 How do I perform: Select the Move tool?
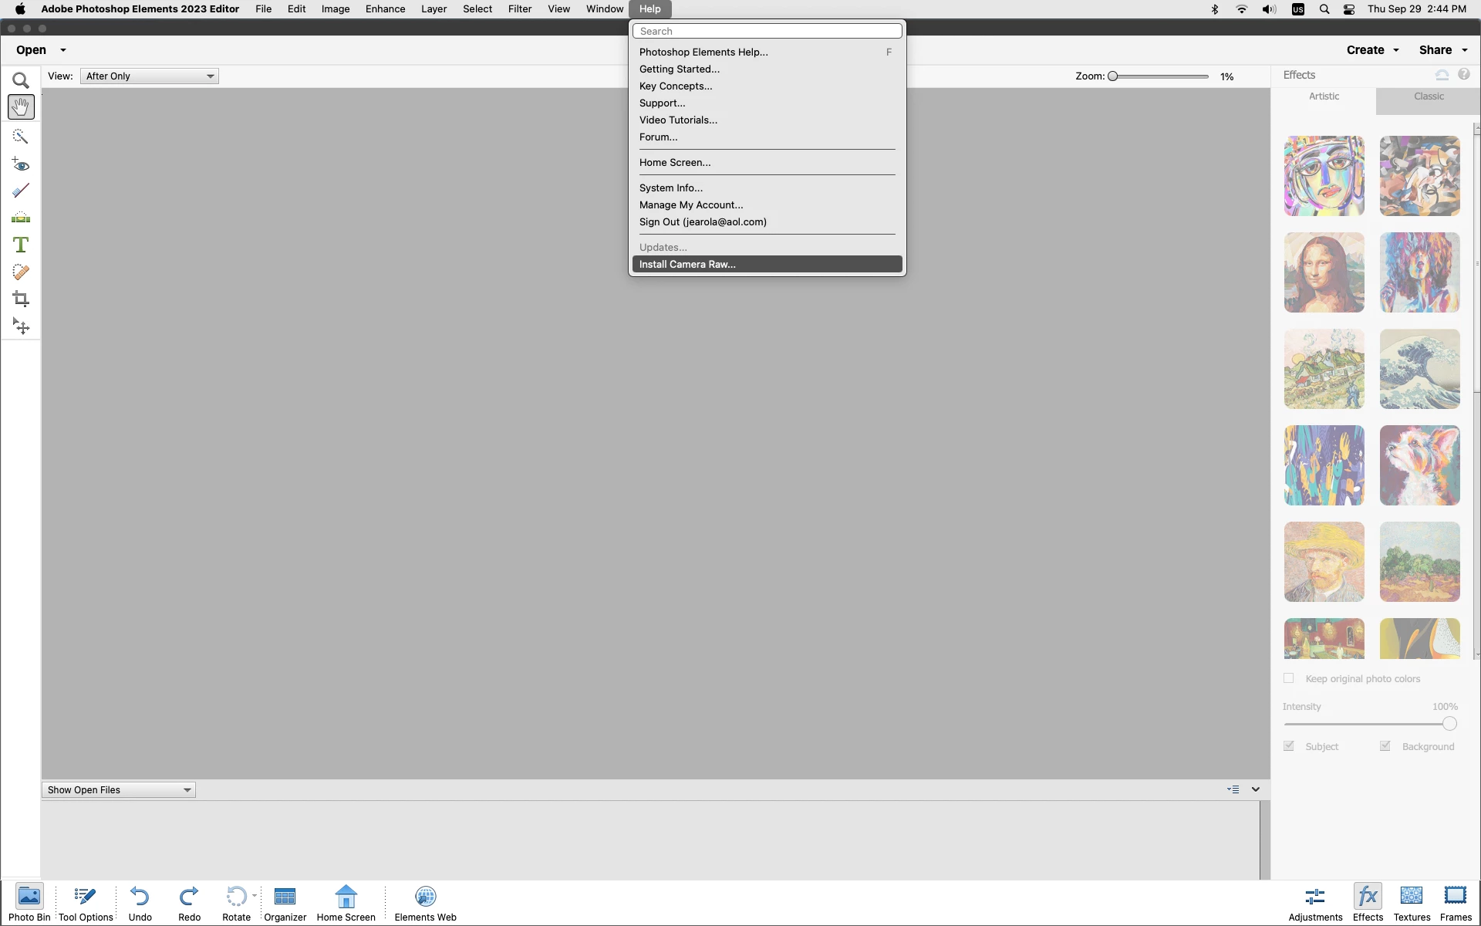pos(21,326)
